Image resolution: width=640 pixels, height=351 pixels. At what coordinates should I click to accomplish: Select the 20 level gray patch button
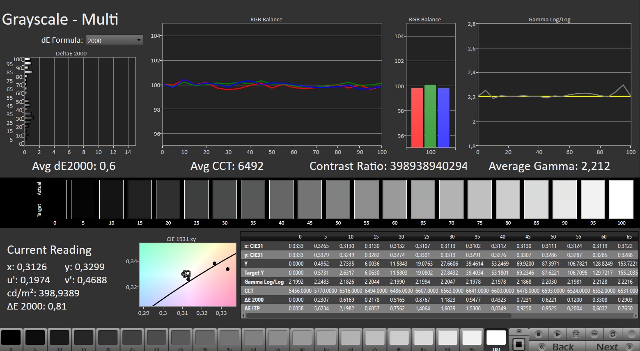(108, 339)
